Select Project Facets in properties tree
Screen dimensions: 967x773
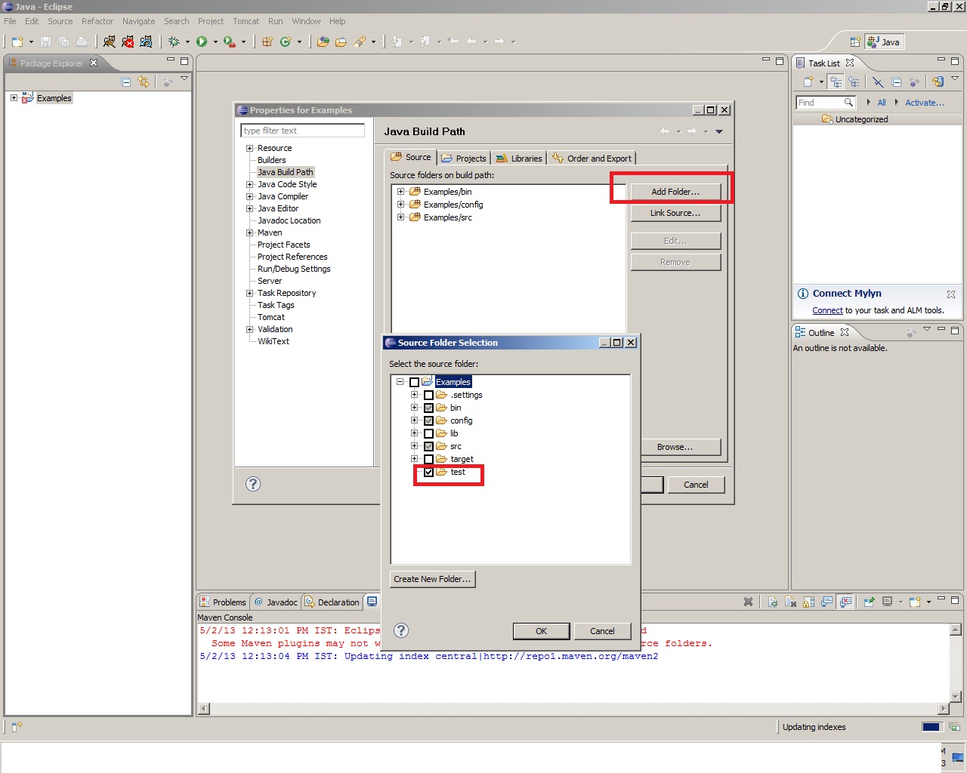pyautogui.click(x=283, y=245)
